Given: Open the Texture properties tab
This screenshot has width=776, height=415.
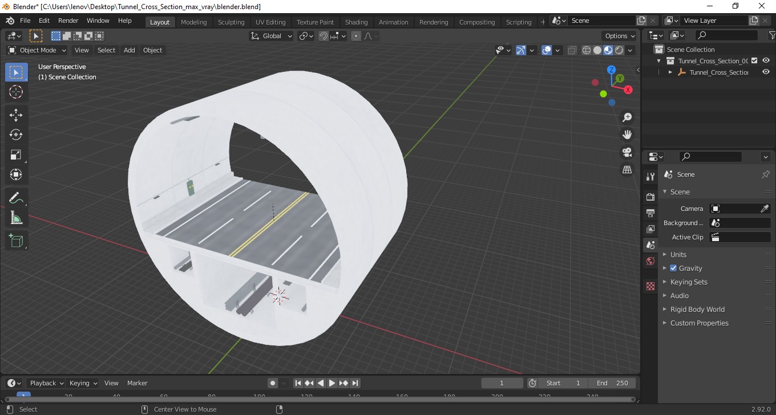Looking at the screenshot, I should pyautogui.click(x=650, y=286).
